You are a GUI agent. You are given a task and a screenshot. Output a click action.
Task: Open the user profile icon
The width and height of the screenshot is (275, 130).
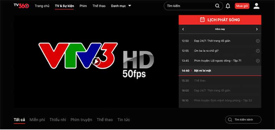pyautogui.click(x=256, y=6)
